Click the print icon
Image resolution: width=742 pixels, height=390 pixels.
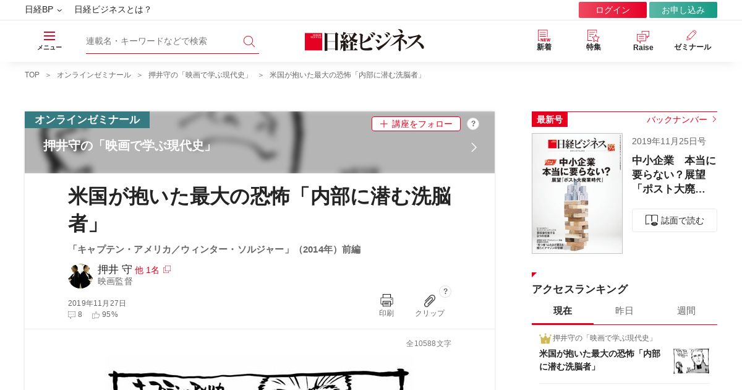point(386,300)
